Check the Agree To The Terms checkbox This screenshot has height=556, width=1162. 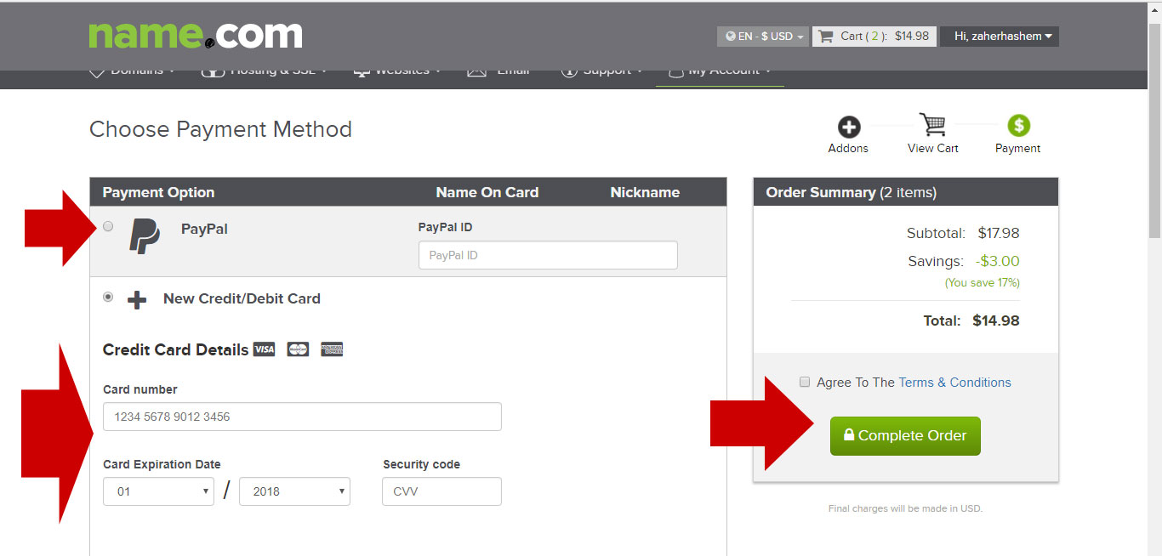[805, 382]
